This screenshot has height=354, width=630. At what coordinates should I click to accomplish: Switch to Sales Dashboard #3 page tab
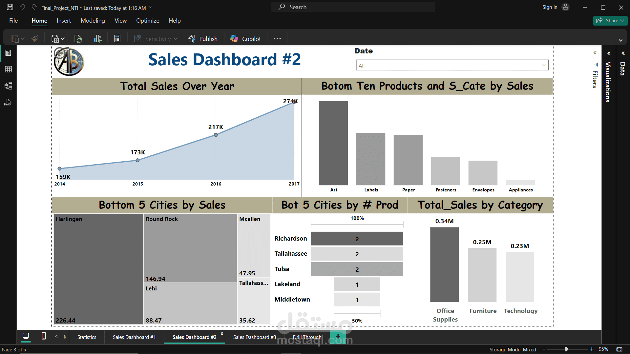pyautogui.click(x=254, y=337)
